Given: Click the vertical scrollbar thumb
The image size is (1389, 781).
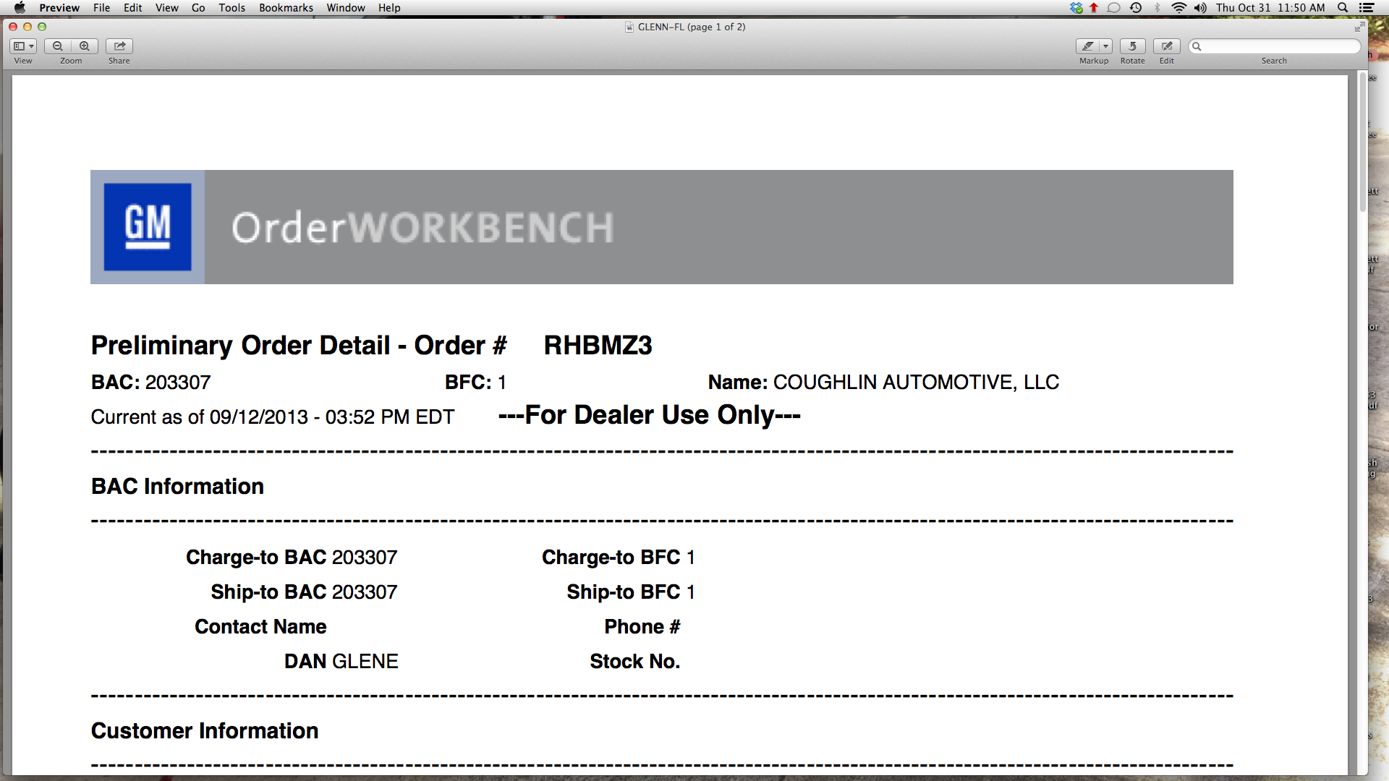Looking at the screenshot, I should [x=1363, y=142].
